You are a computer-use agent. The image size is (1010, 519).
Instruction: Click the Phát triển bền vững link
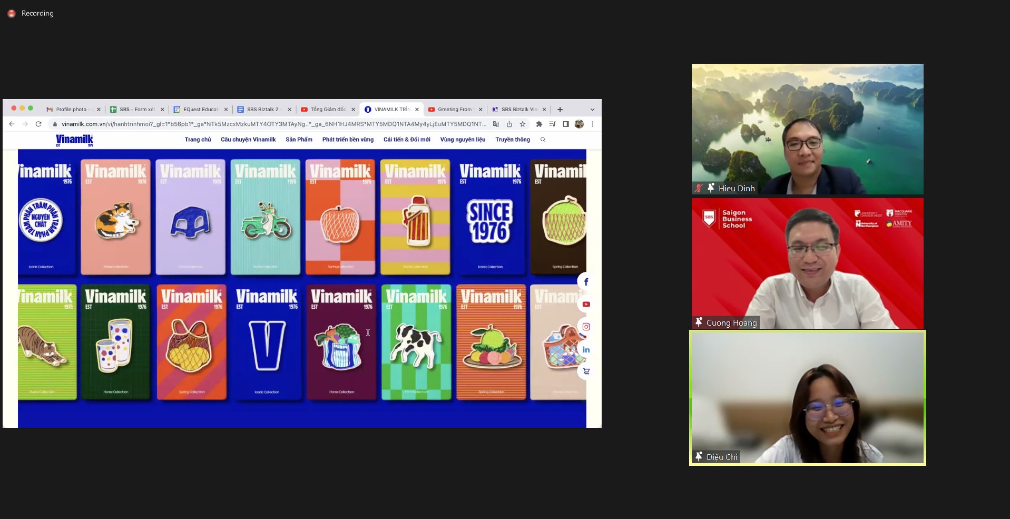tap(348, 140)
